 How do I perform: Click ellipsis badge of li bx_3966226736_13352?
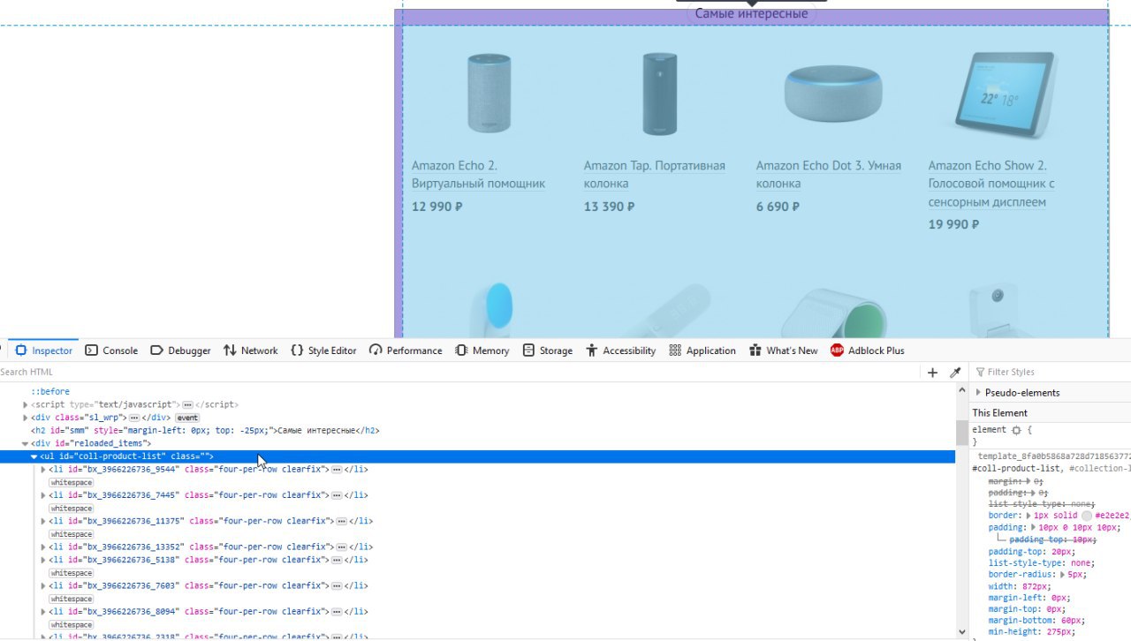pyautogui.click(x=341, y=547)
